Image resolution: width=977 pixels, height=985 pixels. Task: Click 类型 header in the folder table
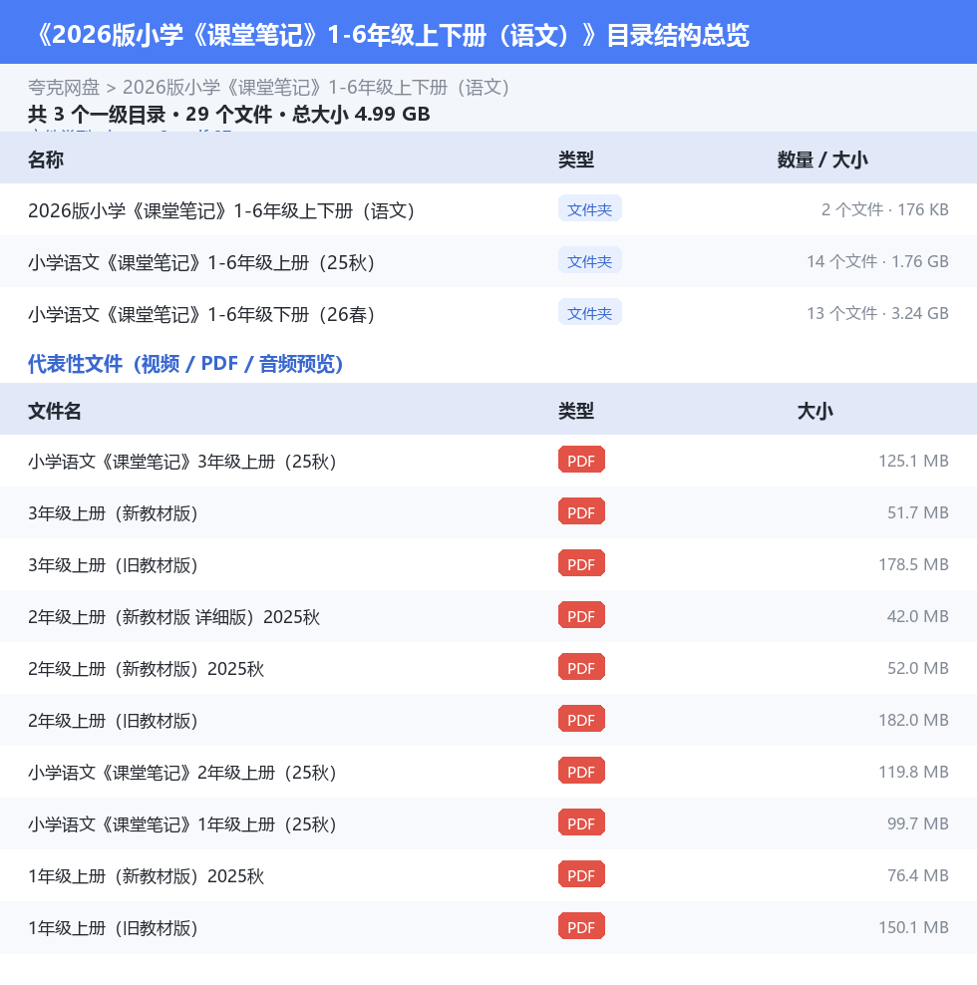point(575,160)
